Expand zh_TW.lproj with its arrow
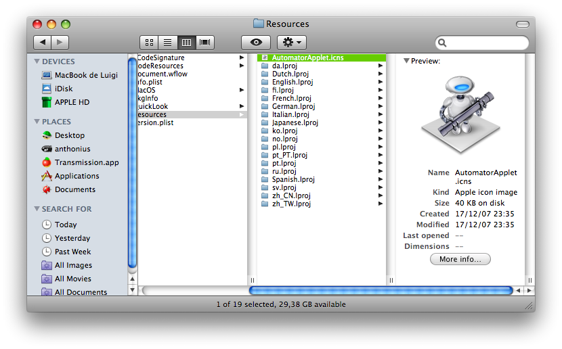The image size is (562, 349). tap(381, 204)
